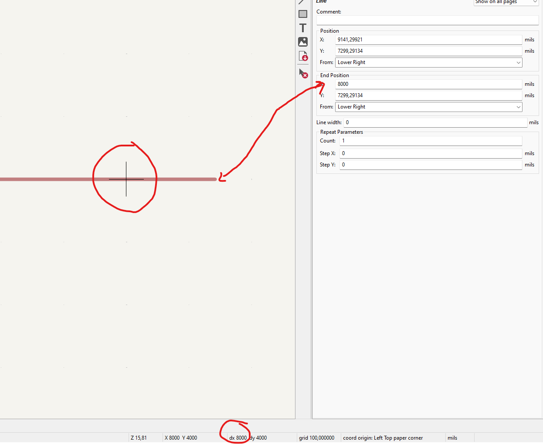
Task: Click the Repeat Parameters Count field
Action: click(x=431, y=141)
